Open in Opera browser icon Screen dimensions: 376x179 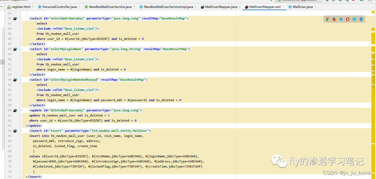click(x=347, y=19)
